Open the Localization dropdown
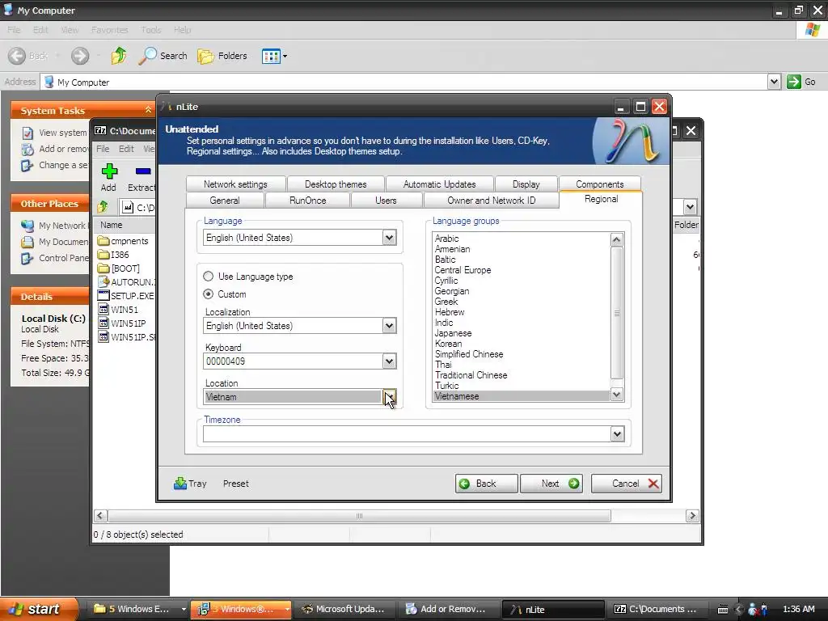The height and width of the screenshot is (621, 828). click(x=389, y=326)
